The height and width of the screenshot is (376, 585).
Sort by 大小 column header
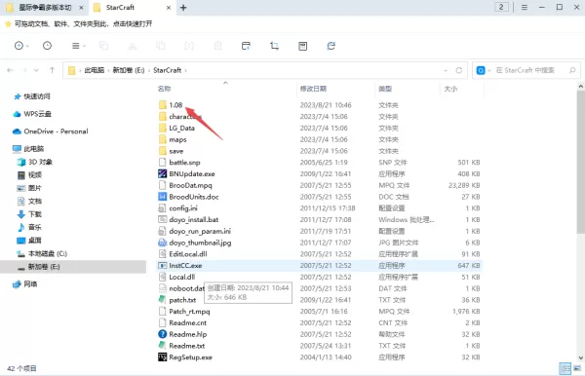(x=450, y=89)
